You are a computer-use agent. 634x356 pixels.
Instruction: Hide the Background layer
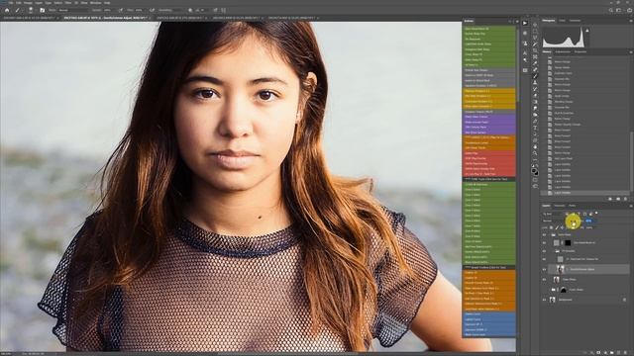point(544,300)
